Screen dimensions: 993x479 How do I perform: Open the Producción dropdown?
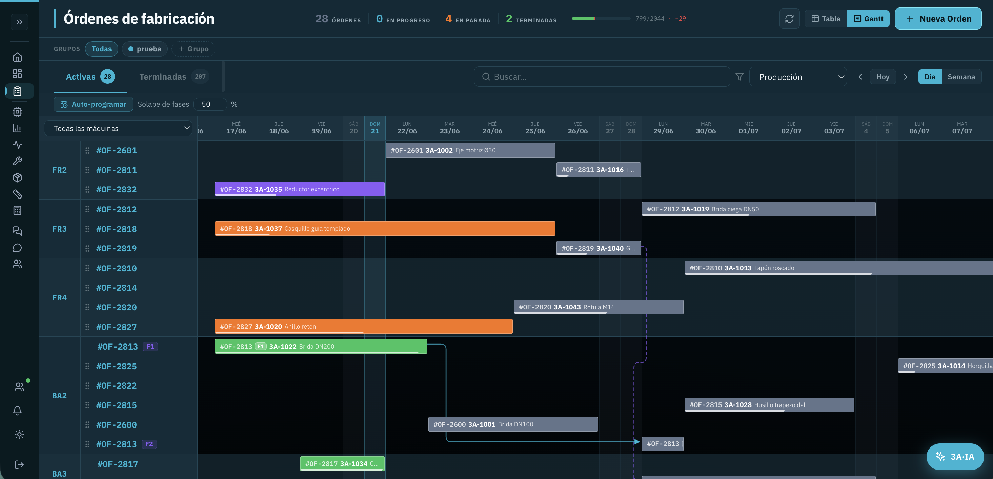click(x=797, y=77)
